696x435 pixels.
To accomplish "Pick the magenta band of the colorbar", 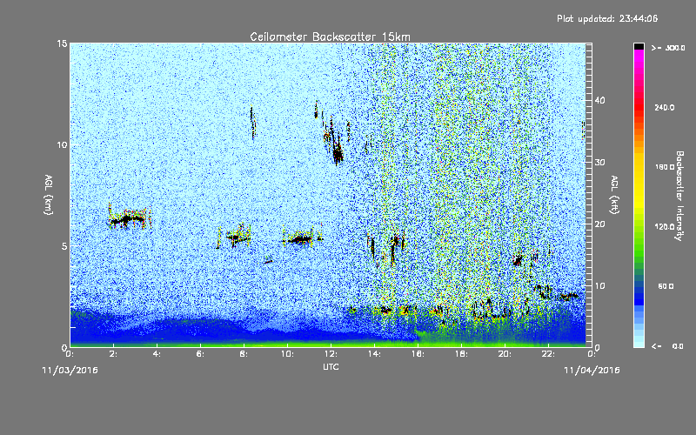I will pyautogui.click(x=639, y=57).
